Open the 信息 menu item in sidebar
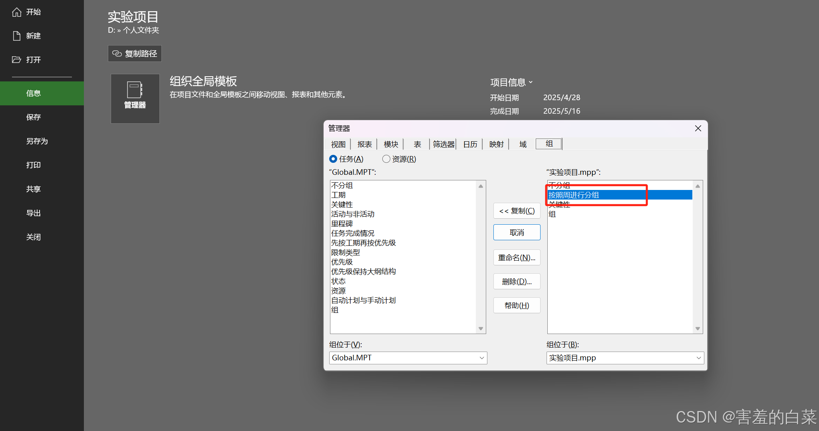This screenshot has width=819, height=431. tap(42, 93)
